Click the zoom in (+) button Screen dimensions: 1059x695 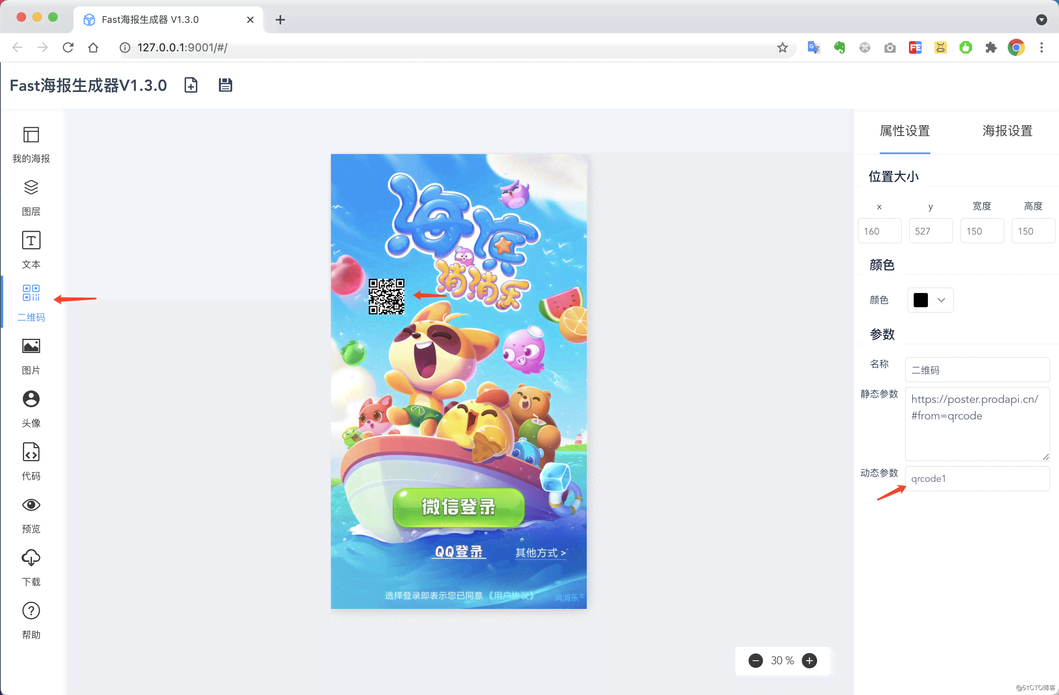809,661
